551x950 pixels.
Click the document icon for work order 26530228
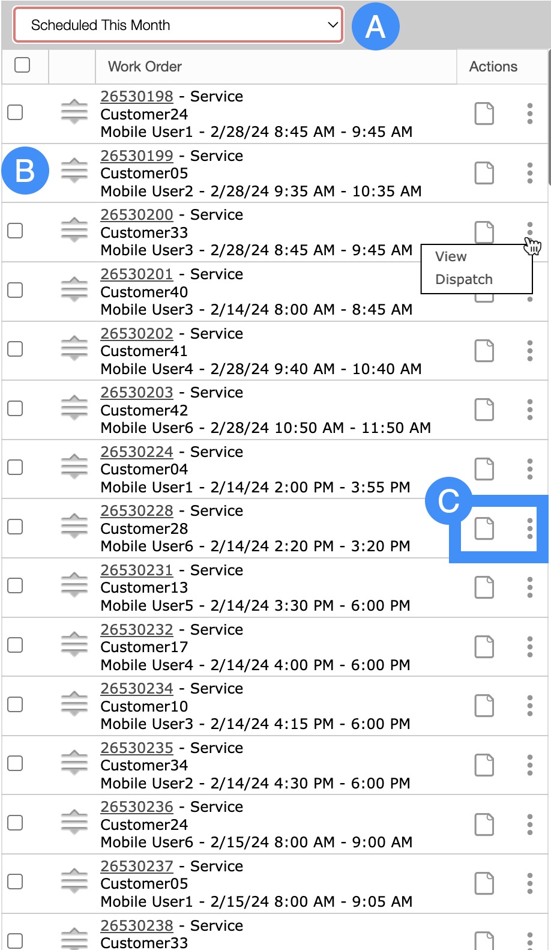(484, 528)
